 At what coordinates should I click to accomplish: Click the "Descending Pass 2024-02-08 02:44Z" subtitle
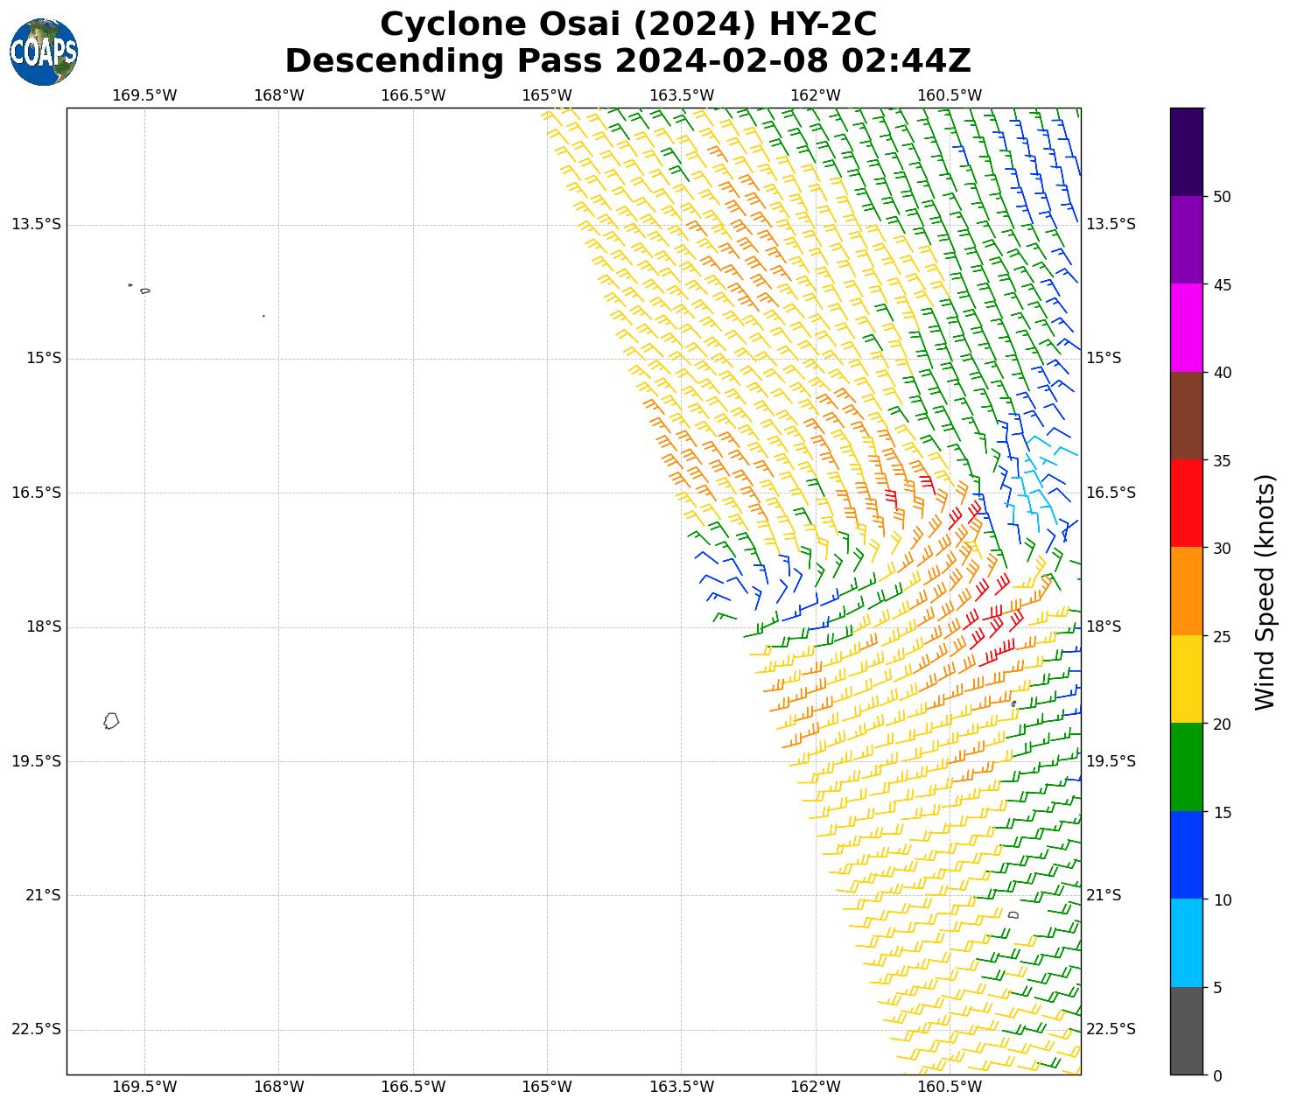tap(627, 61)
